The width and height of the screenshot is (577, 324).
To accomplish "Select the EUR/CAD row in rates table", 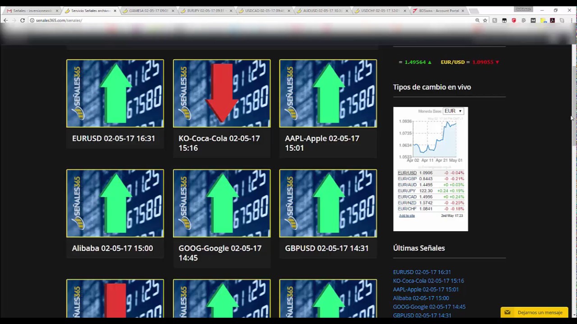I will (430, 197).
